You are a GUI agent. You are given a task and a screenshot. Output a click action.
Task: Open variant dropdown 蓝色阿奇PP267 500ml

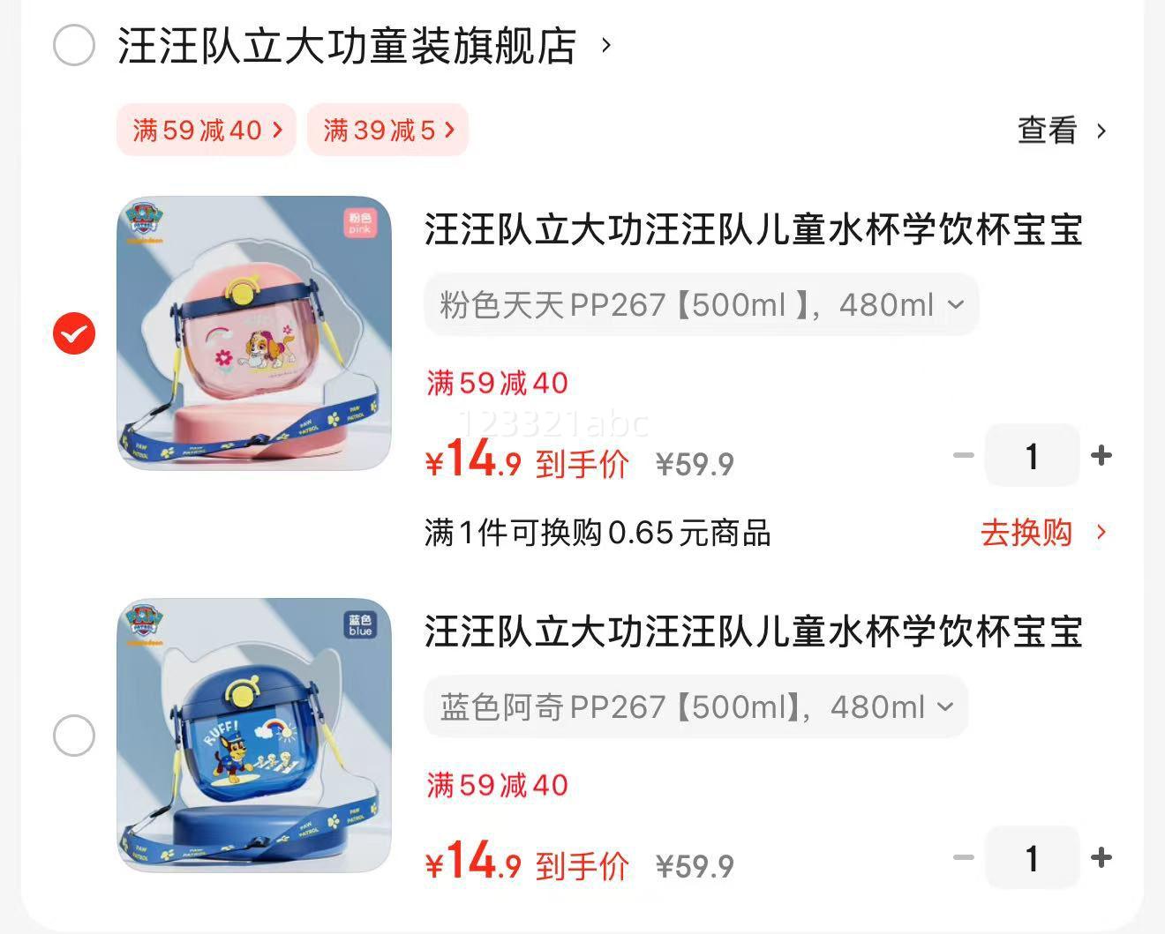(x=696, y=706)
